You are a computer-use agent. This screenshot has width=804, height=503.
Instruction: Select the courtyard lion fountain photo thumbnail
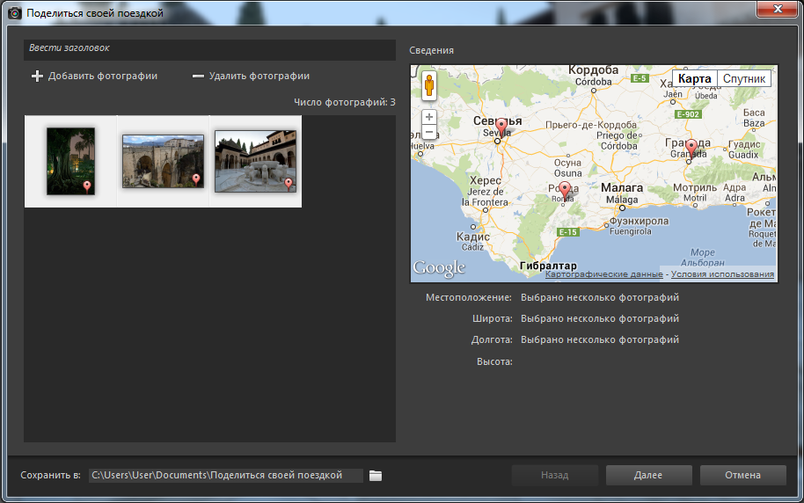tap(255, 161)
